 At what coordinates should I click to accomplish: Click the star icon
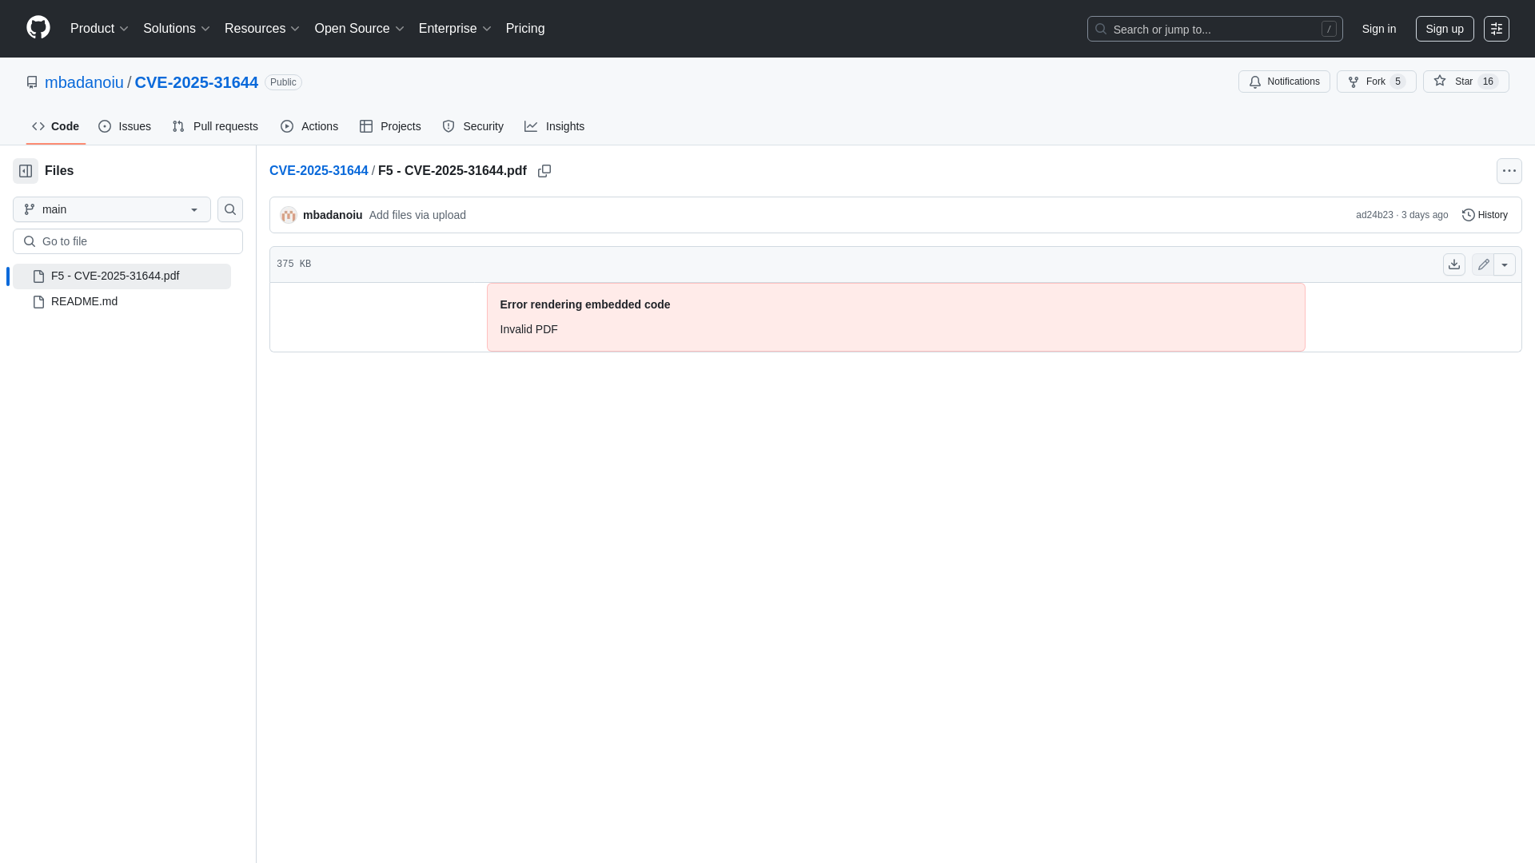click(1440, 81)
